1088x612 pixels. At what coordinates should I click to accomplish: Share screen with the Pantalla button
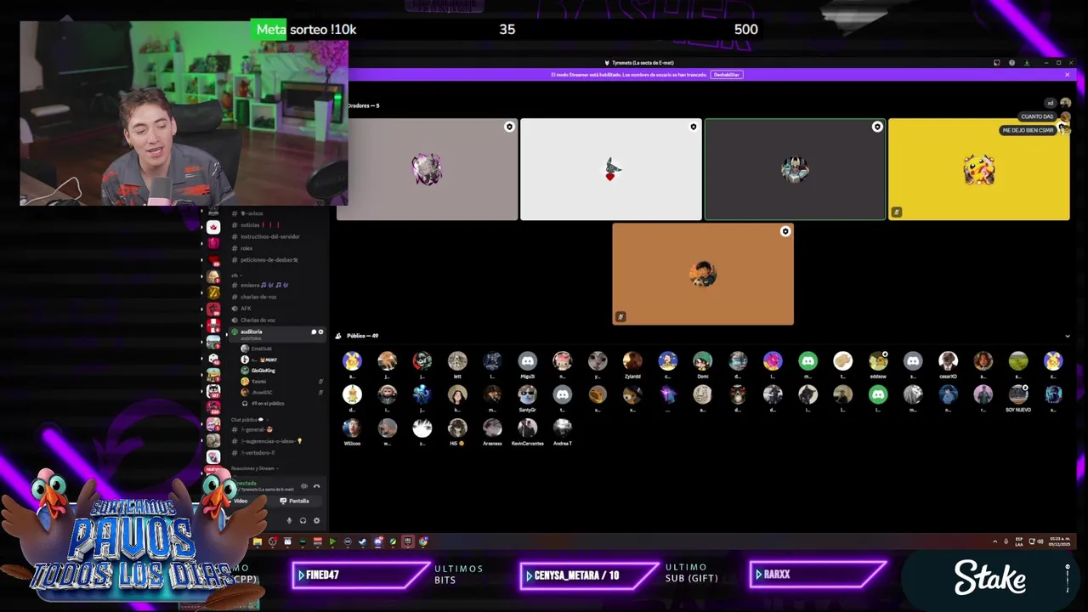tap(295, 501)
